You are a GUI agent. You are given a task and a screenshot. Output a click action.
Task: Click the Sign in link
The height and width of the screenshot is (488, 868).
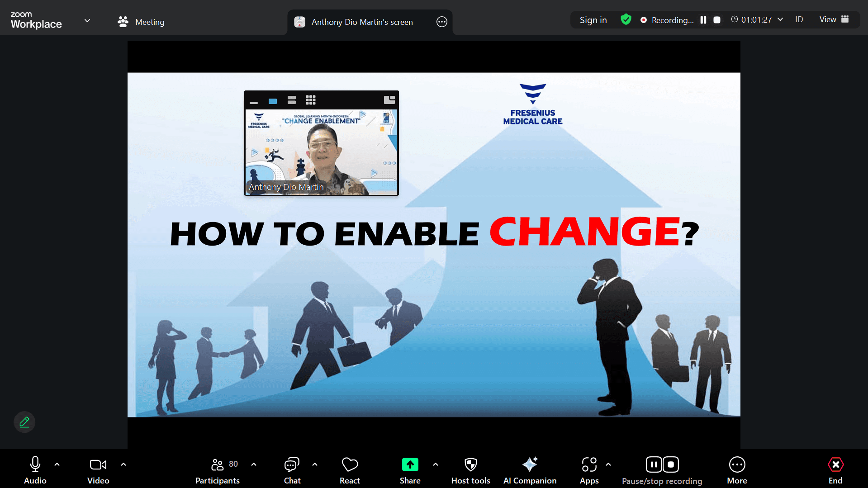point(593,20)
